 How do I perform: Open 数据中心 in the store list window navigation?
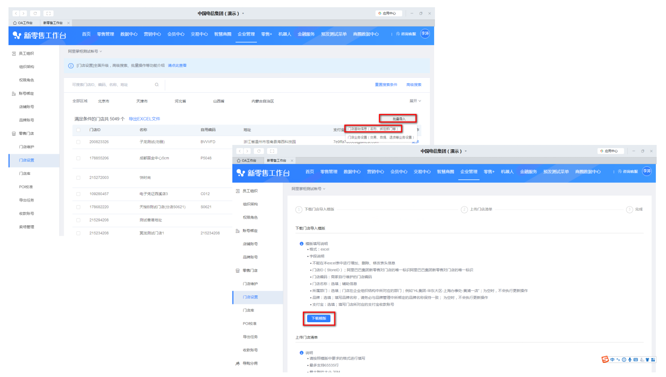click(129, 34)
